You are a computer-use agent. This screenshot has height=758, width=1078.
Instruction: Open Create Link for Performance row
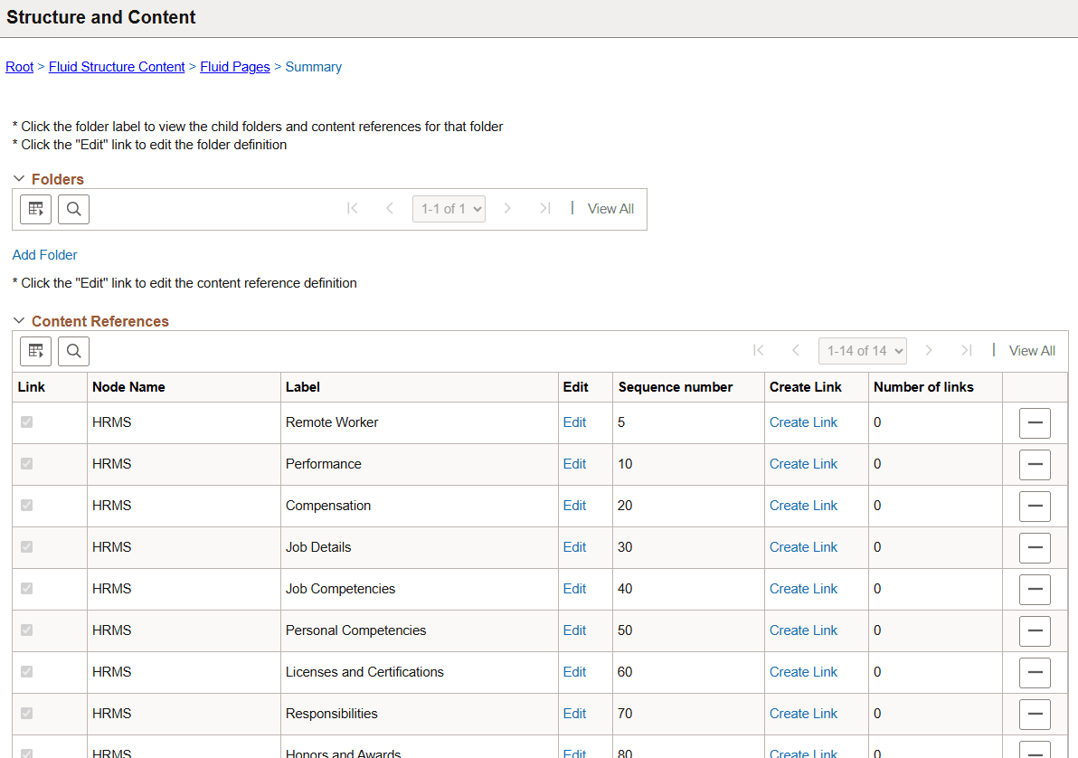[x=803, y=463]
